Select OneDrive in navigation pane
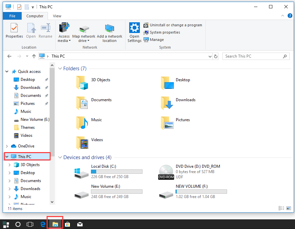Image resolution: width=295 pixels, height=229 pixels. pos(26,146)
